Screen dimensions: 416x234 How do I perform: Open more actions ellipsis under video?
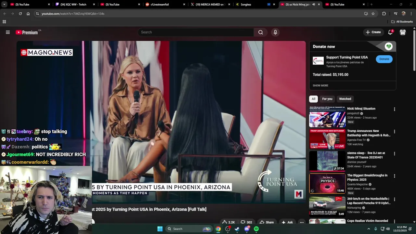click(x=302, y=222)
